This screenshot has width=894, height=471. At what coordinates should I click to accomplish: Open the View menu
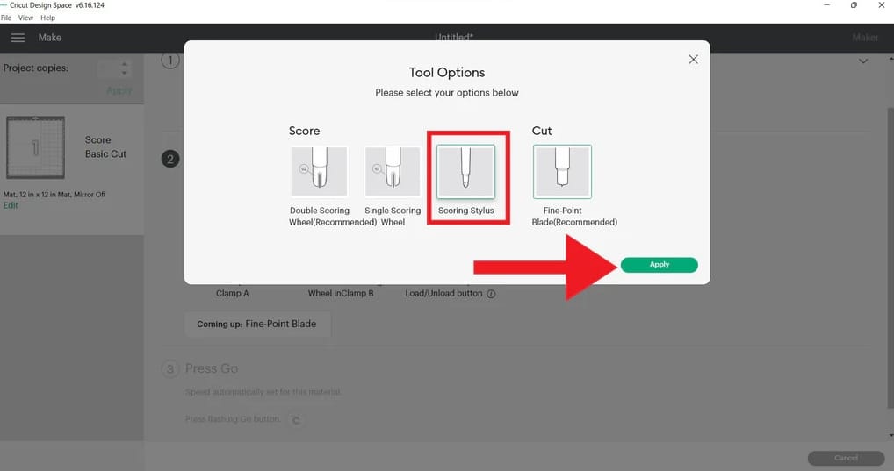(x=25, y=18)
